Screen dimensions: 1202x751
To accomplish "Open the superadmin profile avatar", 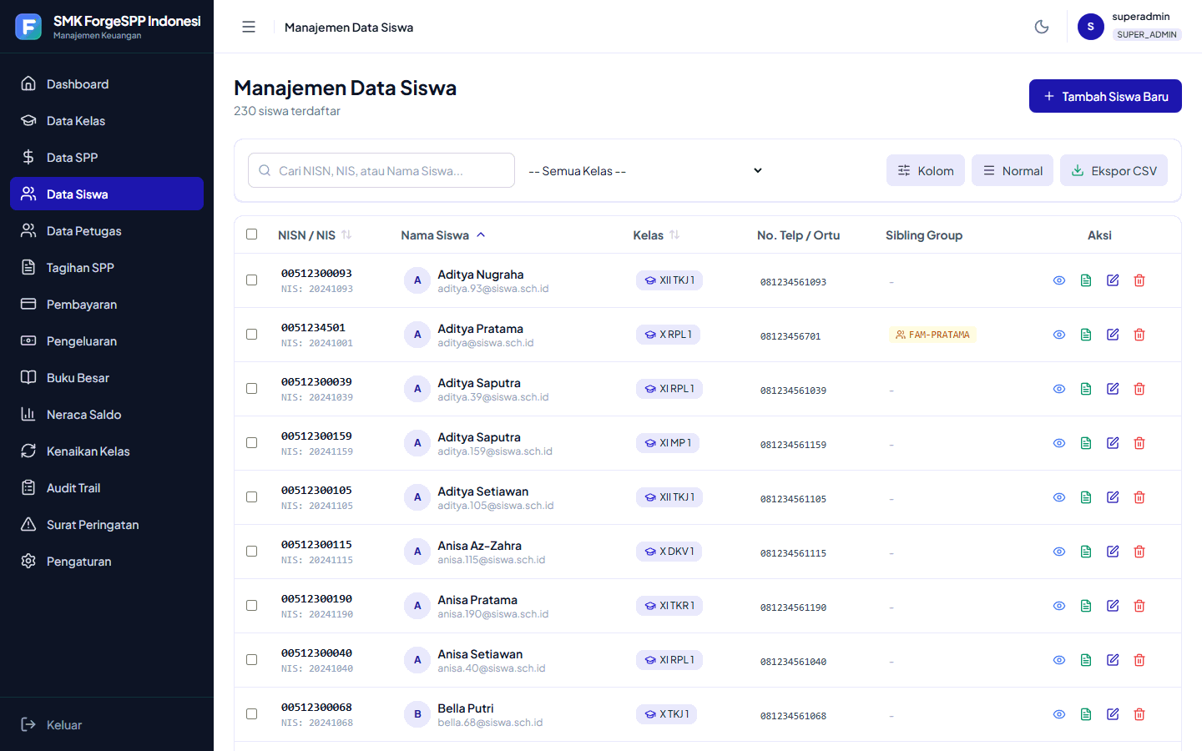I will [1090, 27].
